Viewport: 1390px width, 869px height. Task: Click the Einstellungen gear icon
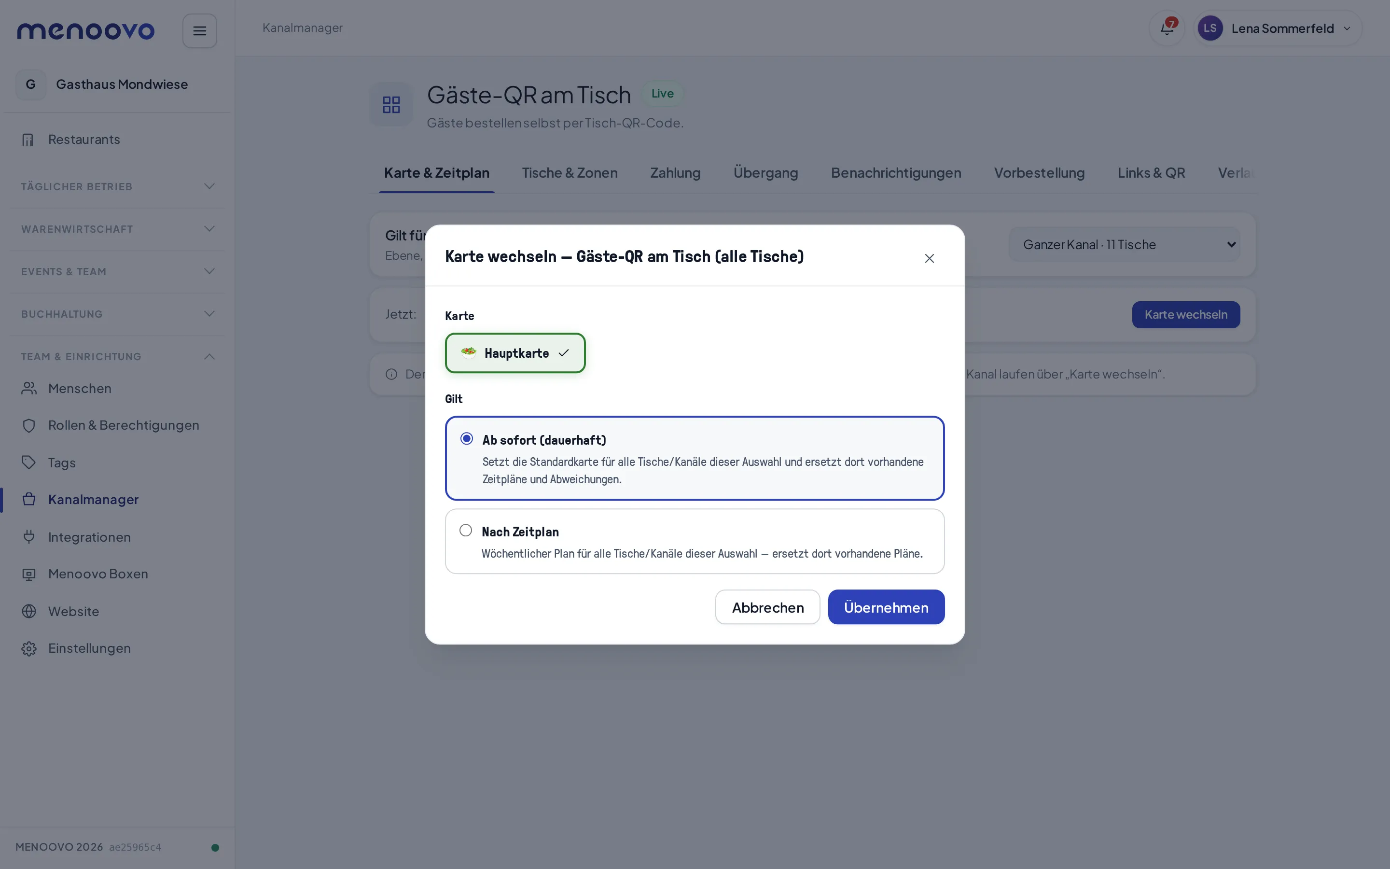[x=29, y=648]
